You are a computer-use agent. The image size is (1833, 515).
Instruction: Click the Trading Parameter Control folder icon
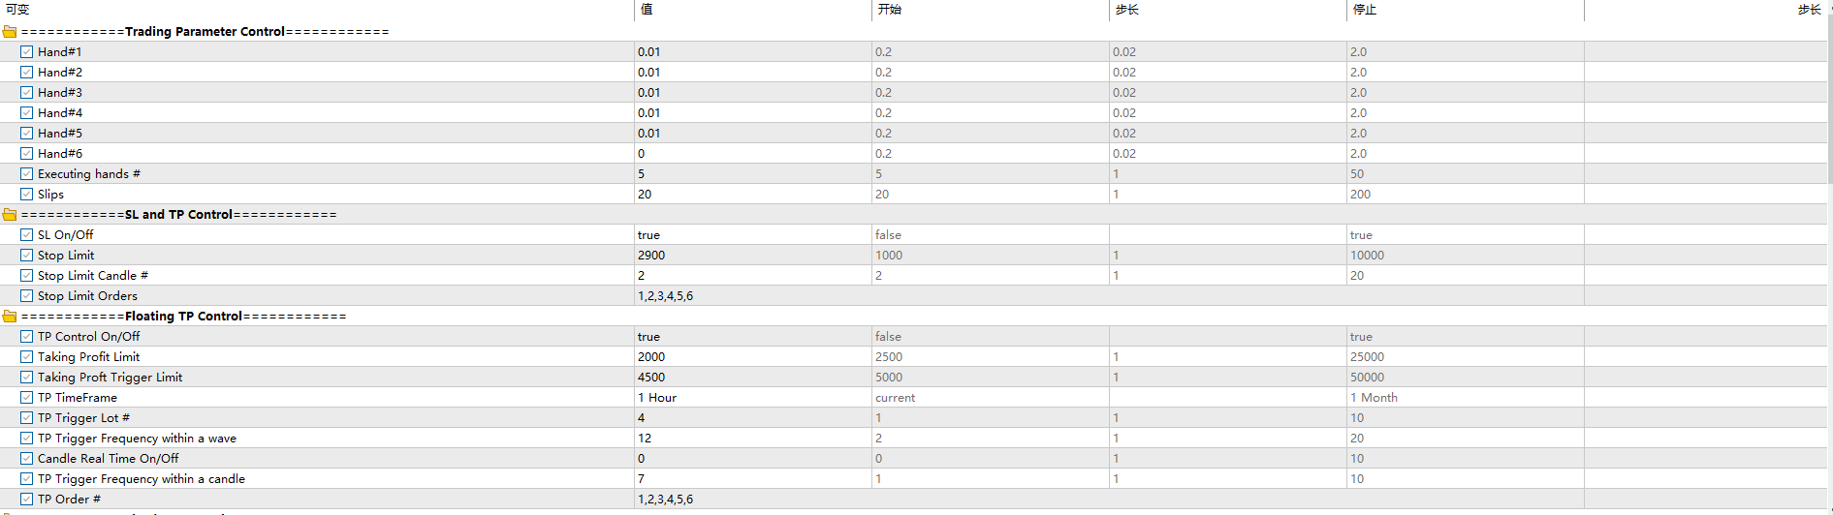(10, 32)
